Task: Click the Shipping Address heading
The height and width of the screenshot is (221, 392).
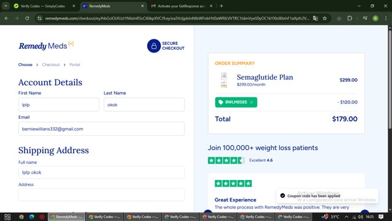Action: pos(53,151)
